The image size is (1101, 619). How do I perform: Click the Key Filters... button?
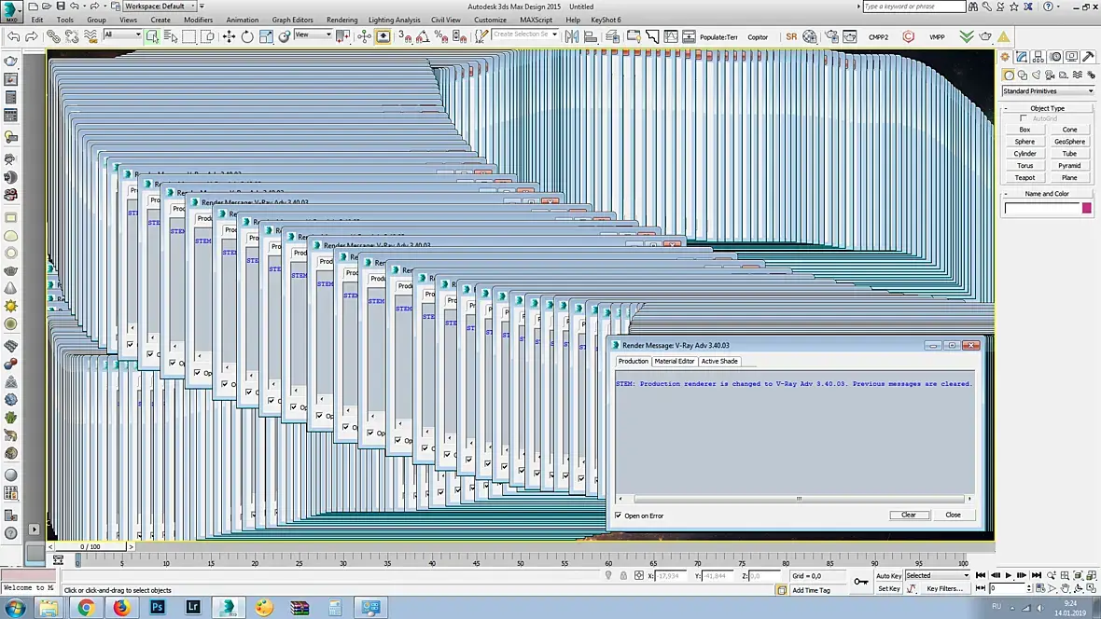click(x=944, y=589)
